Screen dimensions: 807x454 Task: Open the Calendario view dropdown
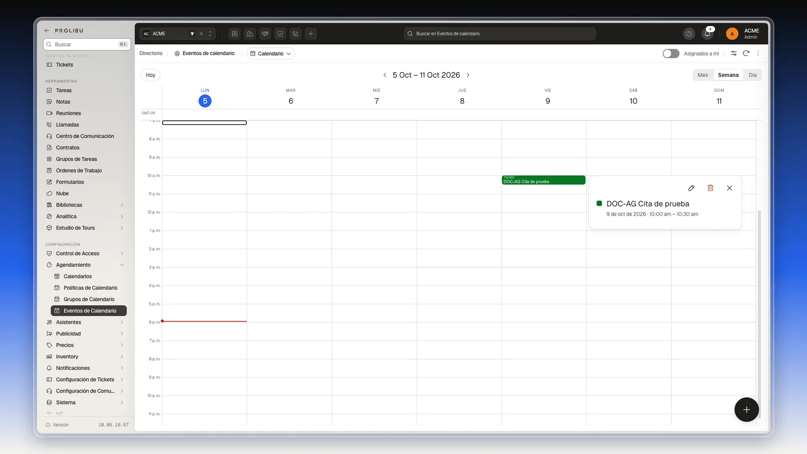271,53
